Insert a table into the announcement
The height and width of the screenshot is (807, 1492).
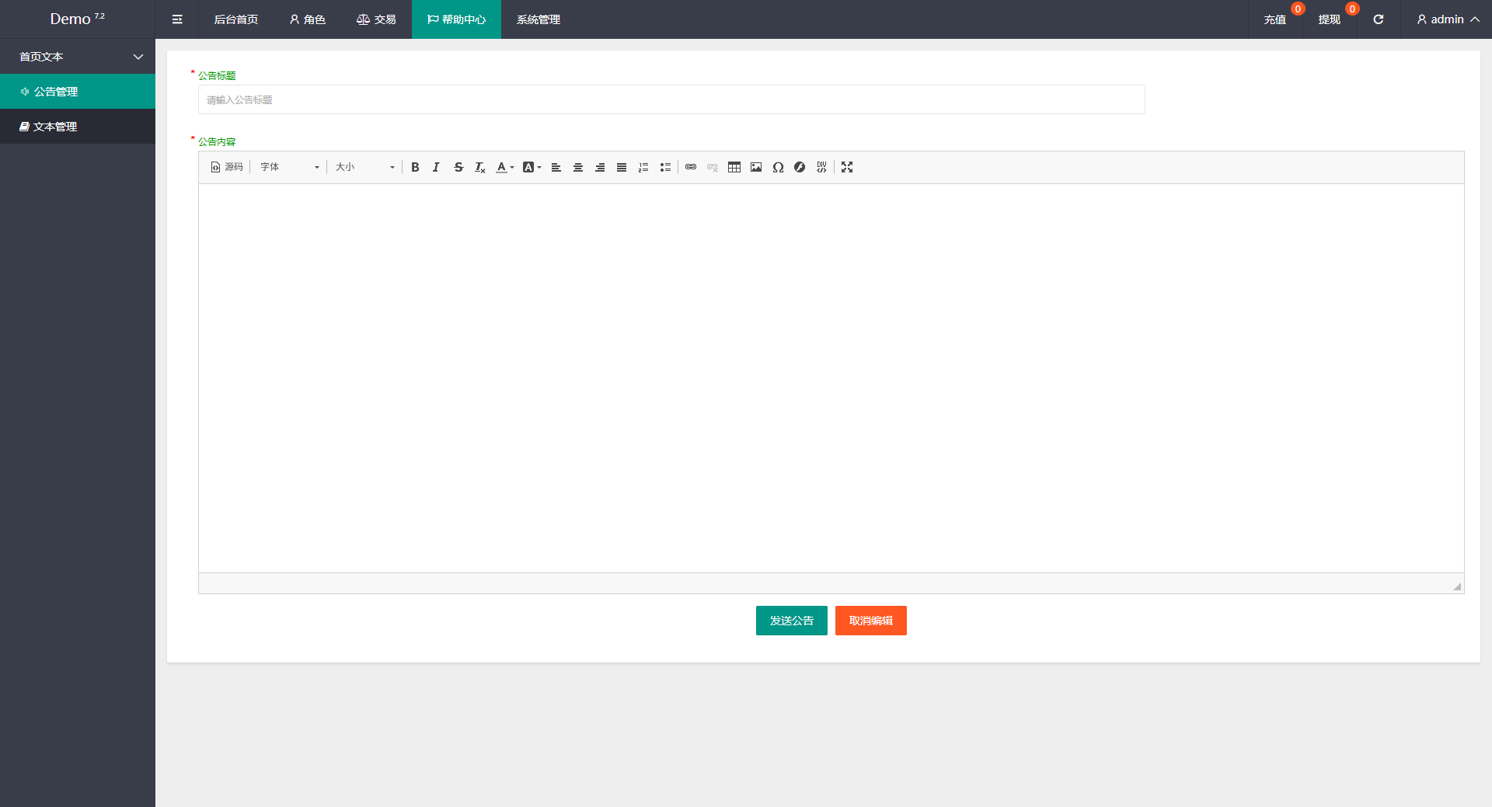tap(734, 167)
